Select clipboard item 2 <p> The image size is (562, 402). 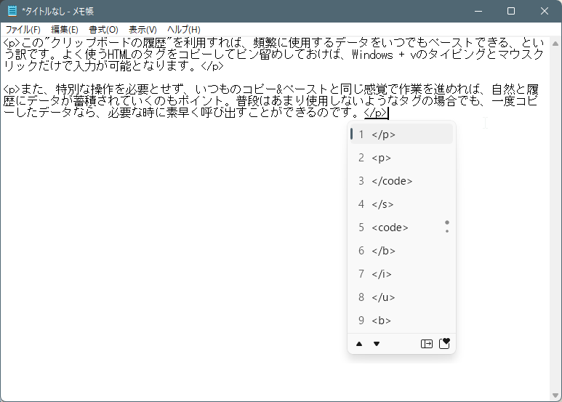pyautogui.click(x=401, y=158)
